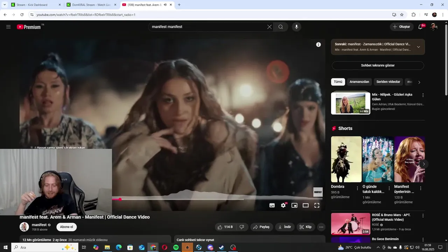Viewport: 448px width, 252px height.
Task: Open weather widget 26°C Çok bulutlu
Action: coord(354,247)
